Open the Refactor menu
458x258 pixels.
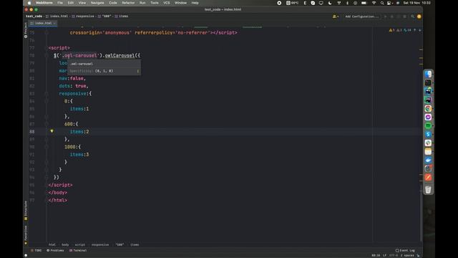tap(128, 3)
